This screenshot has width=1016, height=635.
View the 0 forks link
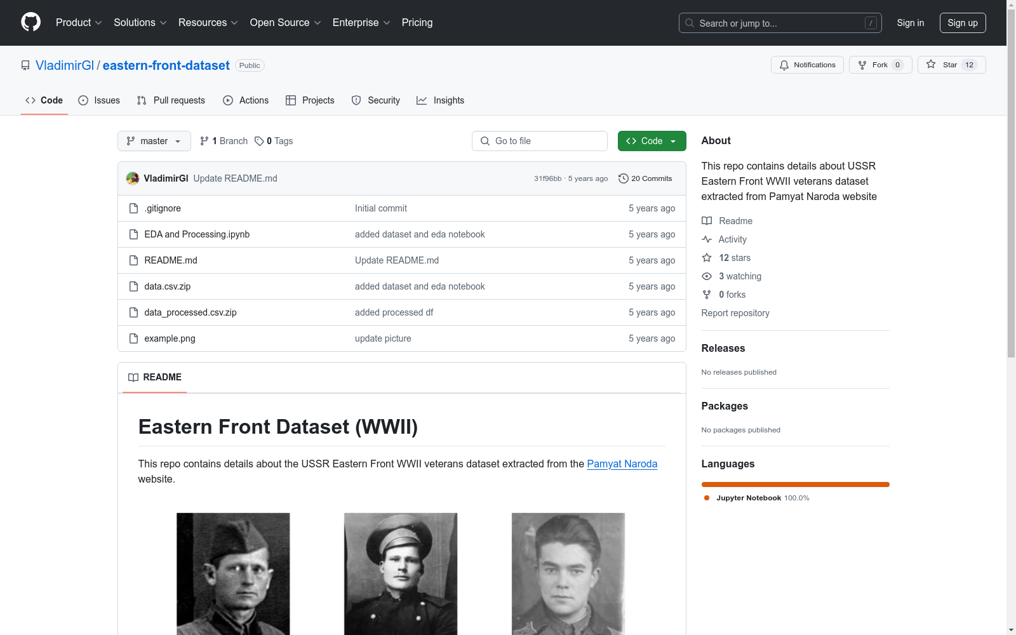[x=724, y=295]
